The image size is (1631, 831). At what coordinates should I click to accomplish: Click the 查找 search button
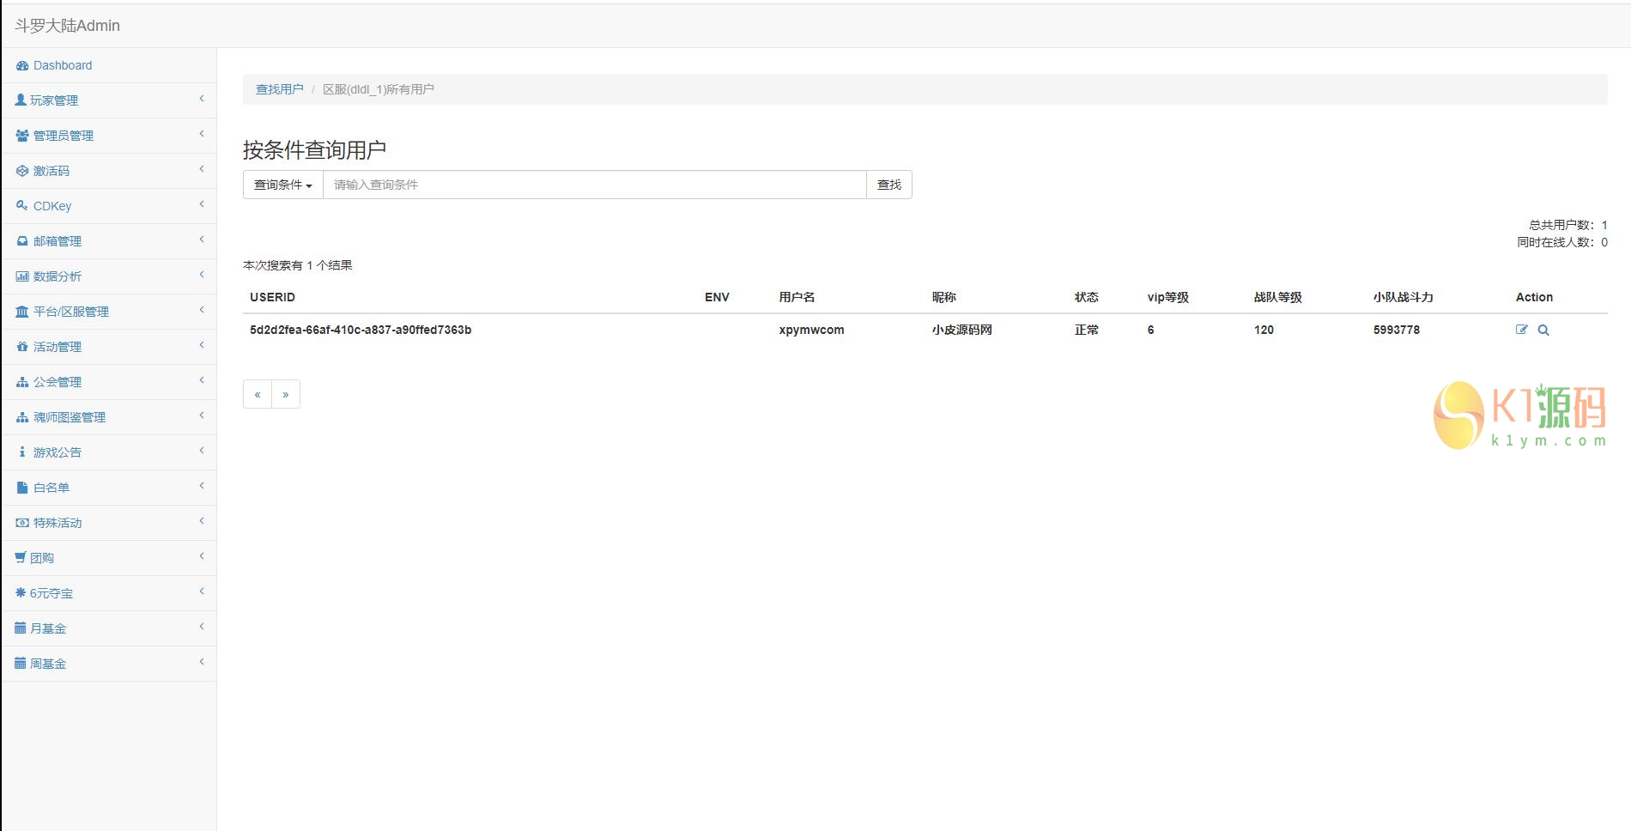click(x=889, y=185)
